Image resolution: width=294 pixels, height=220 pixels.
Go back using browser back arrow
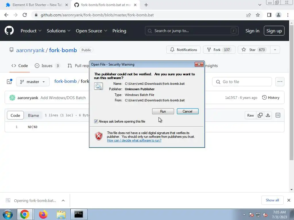[x=6, y=15]
